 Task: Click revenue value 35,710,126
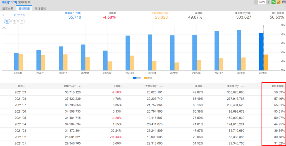(73, 92)
